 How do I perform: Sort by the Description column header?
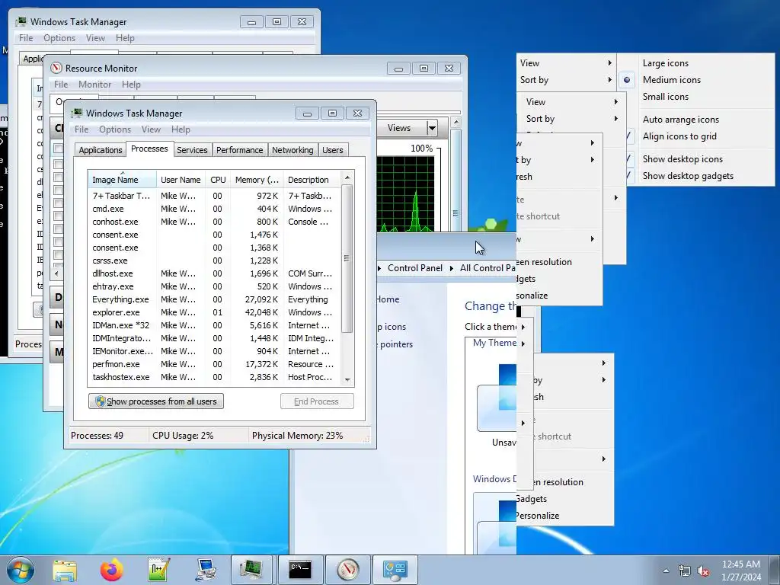pos(312,179)
